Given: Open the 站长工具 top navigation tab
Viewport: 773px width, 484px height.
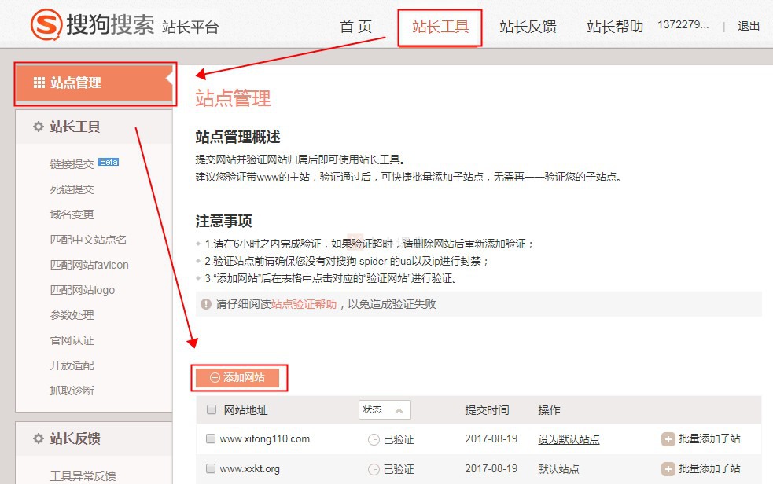Looking at the screenshot, I should tap(440, 27).
